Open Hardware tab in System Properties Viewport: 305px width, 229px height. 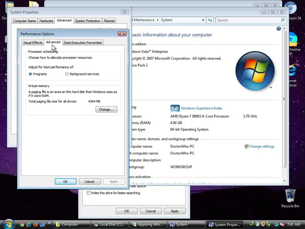click(46, 21)
